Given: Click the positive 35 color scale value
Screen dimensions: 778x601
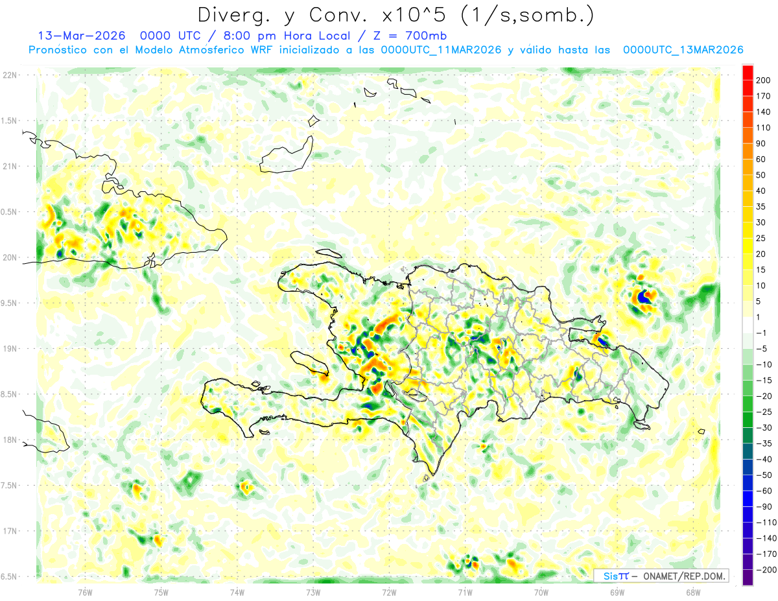Looking at the screenshot, I should pos(762,207).
